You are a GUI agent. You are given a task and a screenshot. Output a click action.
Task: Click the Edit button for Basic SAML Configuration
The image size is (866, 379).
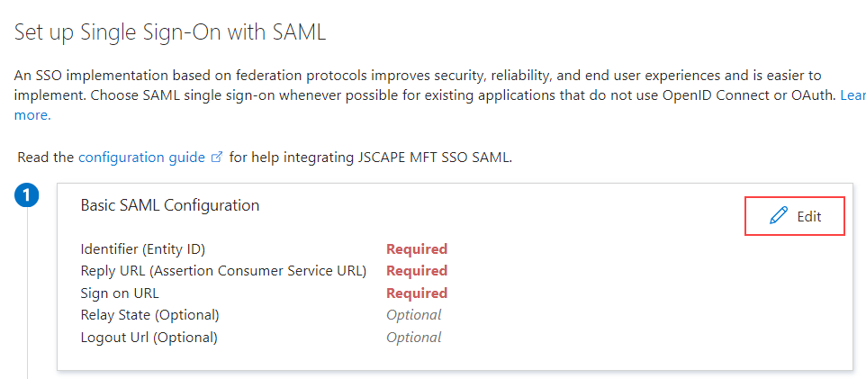click(x=795, y=216)
